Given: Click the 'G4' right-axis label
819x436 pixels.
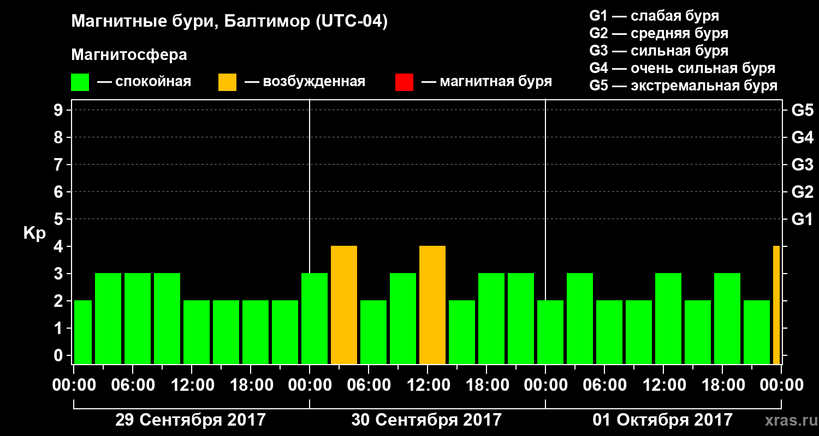Looking at the screenshot, I should (802, 137).
